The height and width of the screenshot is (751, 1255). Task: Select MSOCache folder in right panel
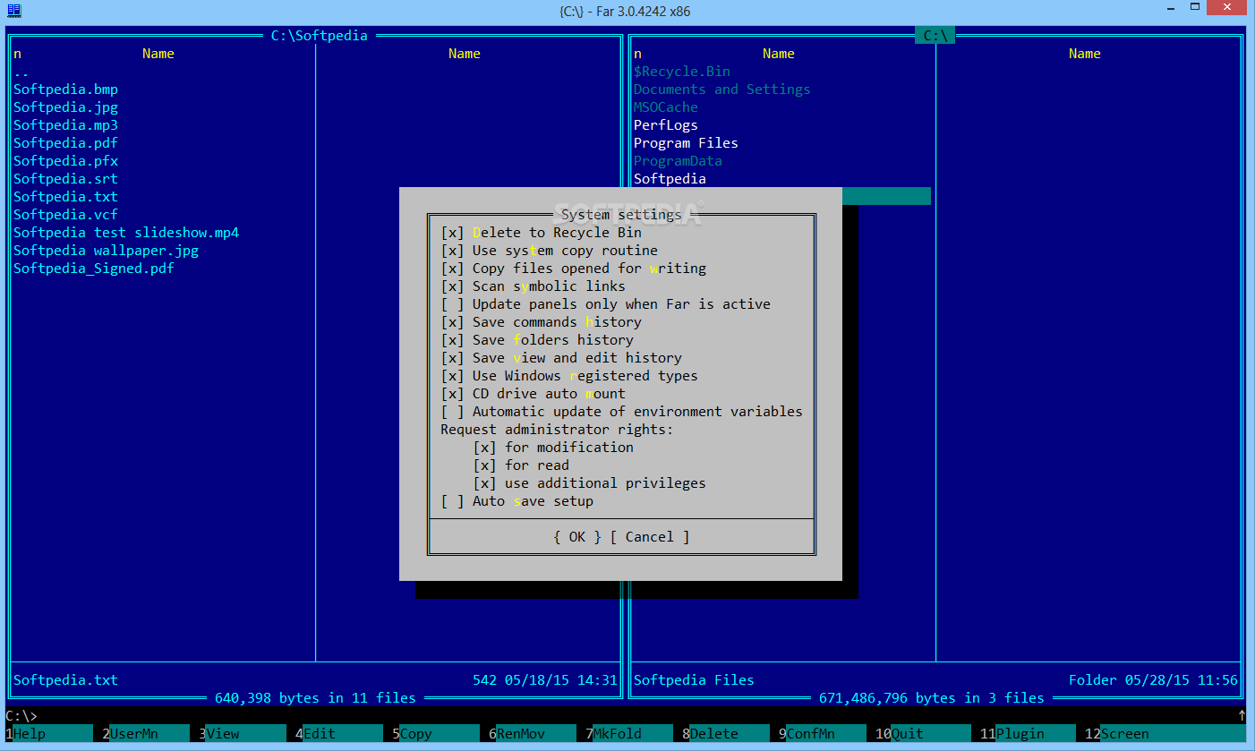tap(665, 107)
